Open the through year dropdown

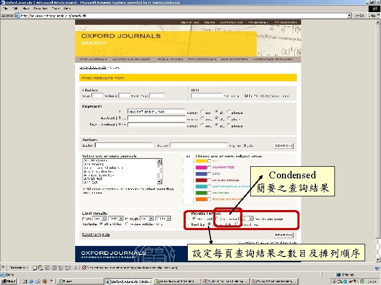tap(164, 218)
